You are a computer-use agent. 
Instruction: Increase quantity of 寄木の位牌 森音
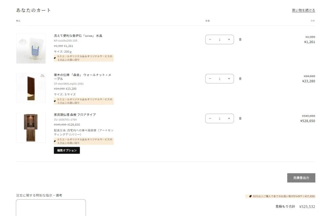click(229, 79)
